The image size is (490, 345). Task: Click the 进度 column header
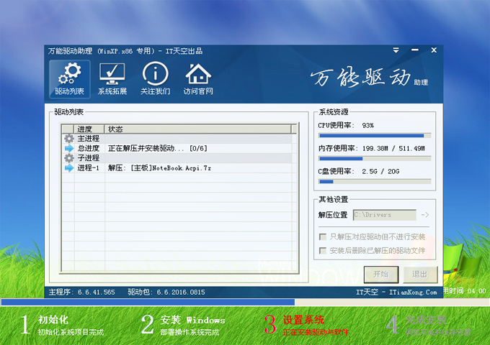(x=89, y=129)
